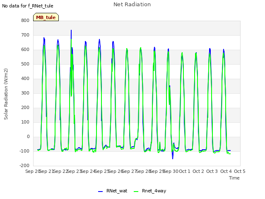Screen dimensions: 265x199
Task: Click the 100 y-axis tick label
Action: (x=25, y=122)
